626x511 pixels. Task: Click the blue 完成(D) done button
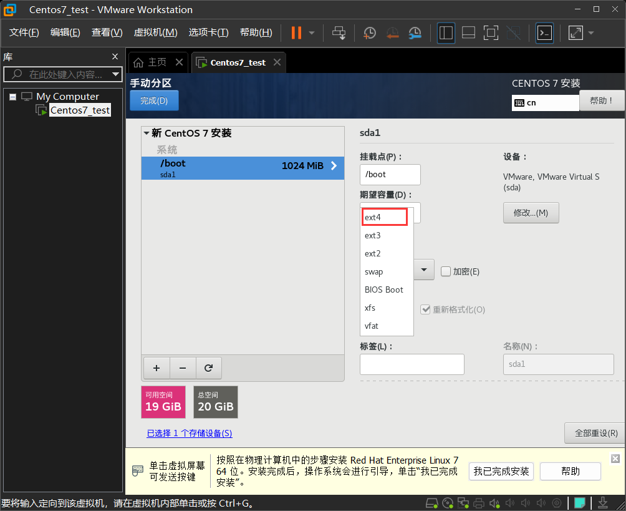(154, 100)
